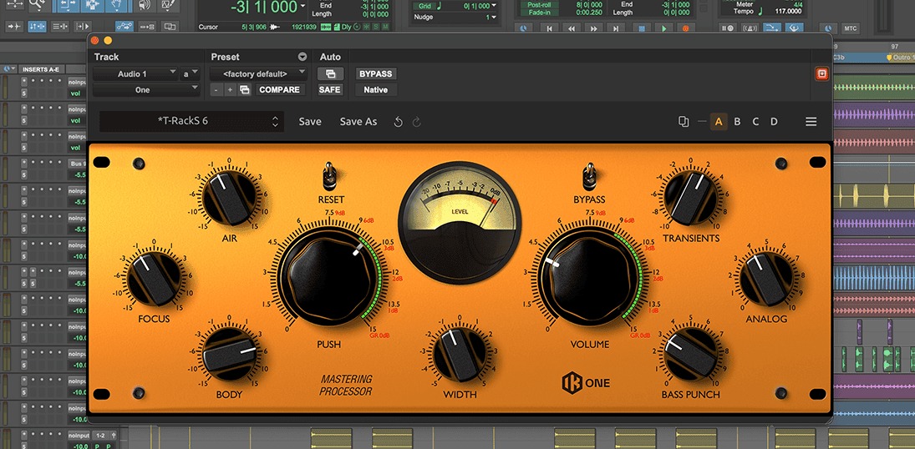Flip the RESET toggle switch
Viewport: 915px width, 449px height.
[330, 176]
